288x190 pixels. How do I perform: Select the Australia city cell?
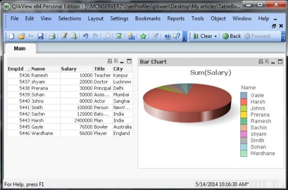coord(123,127)
